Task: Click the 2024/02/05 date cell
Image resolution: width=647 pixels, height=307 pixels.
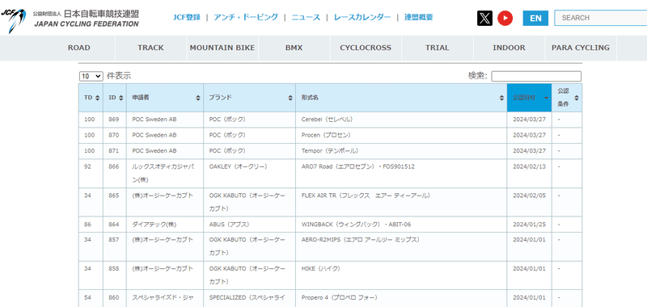Action: point(530,202)
